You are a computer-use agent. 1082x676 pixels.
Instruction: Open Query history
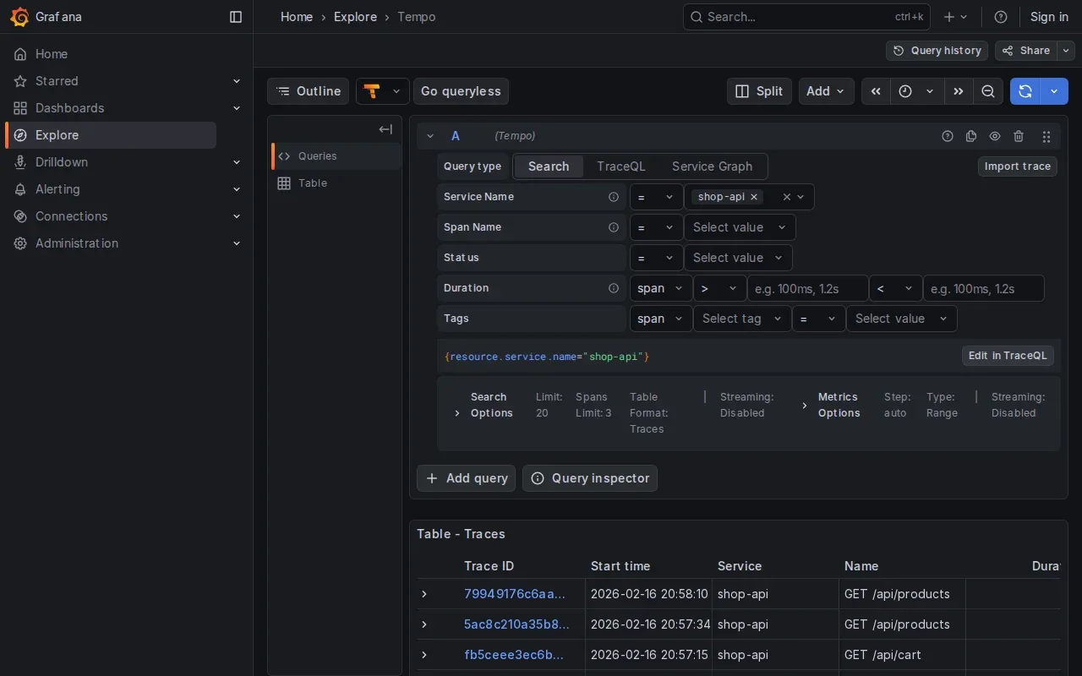(x=937, y=51)
